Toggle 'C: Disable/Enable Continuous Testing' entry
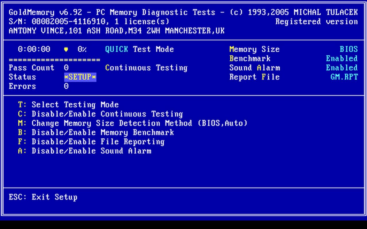The image size is (367, 229). coord(100,114)
